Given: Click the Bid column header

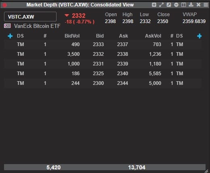Looking at the screenshot, I should 100,36.
